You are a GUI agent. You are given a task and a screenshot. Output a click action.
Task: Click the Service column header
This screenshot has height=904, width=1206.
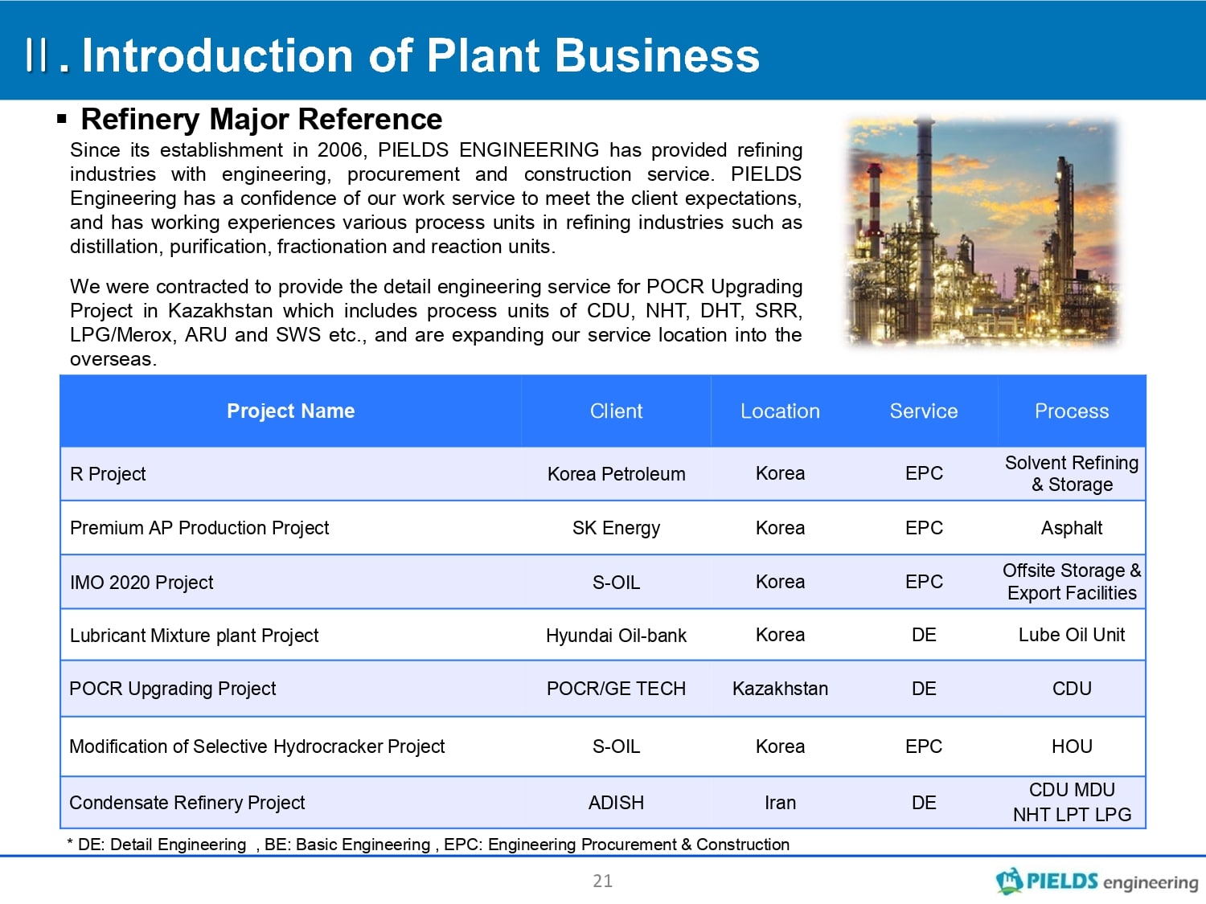(x=924, y=411)
